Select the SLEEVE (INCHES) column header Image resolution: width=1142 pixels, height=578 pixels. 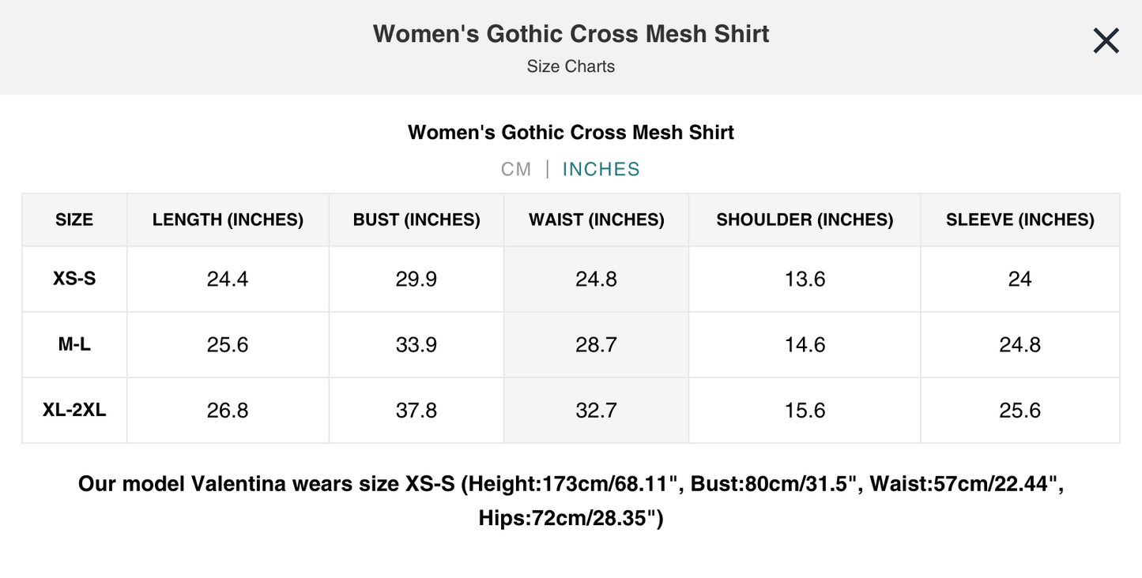(1019, 220)
